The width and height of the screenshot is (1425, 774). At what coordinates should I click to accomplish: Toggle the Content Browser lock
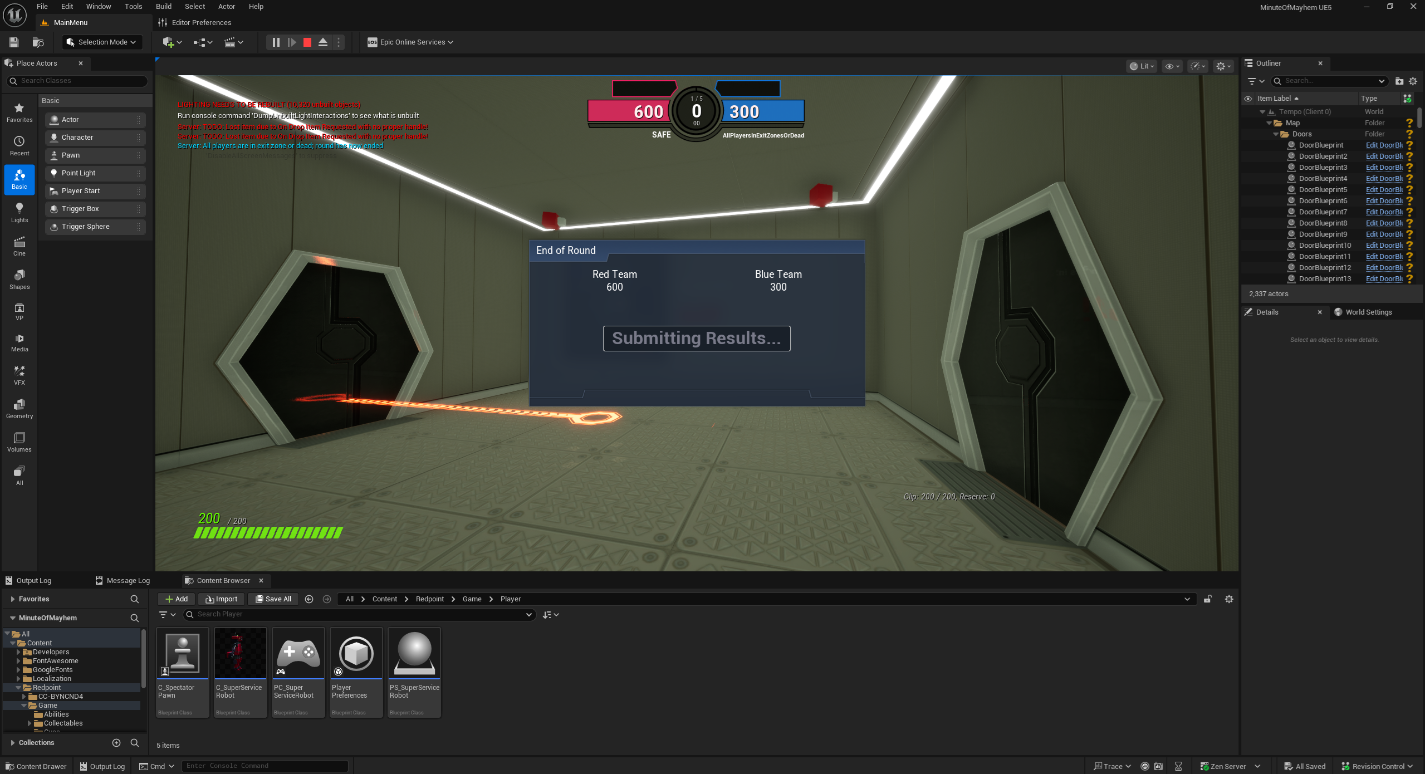click(x=1208, y=599)
